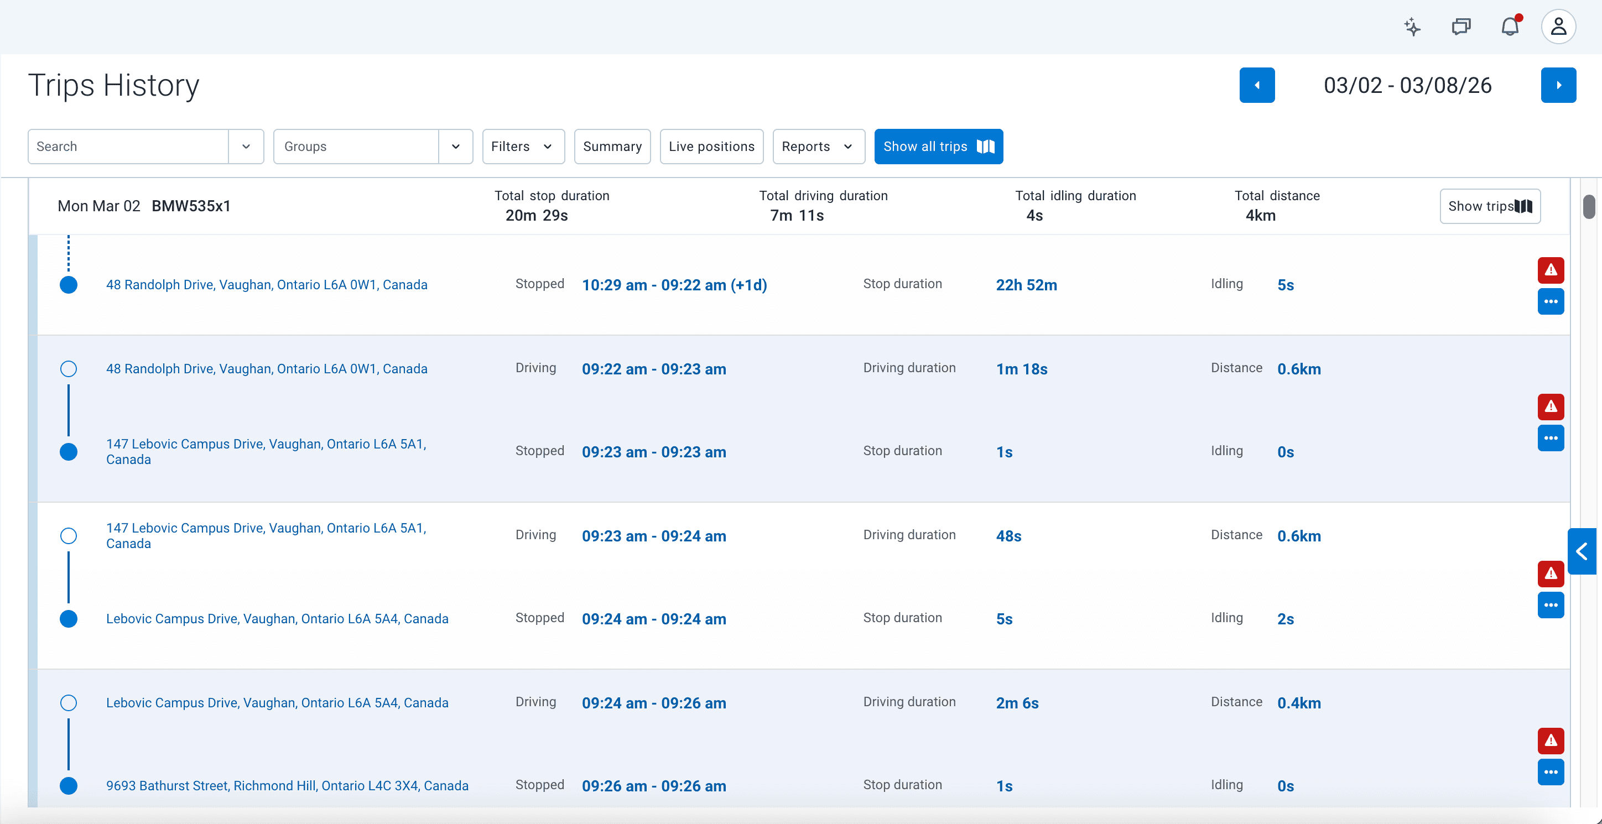Image resolution: width=1602 pixels, height=824 pixels.
Task: Go to previous week with left arrow
Action: [x=1257, y=85]
